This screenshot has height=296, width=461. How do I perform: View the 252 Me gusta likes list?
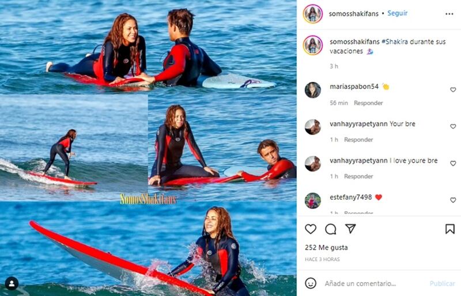pyautogui.click(x=326, y=248)
